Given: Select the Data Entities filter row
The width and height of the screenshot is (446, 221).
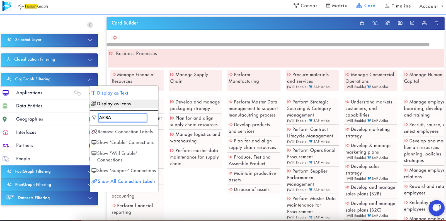Looking at the screenshot, I should [x=45, y=106].
